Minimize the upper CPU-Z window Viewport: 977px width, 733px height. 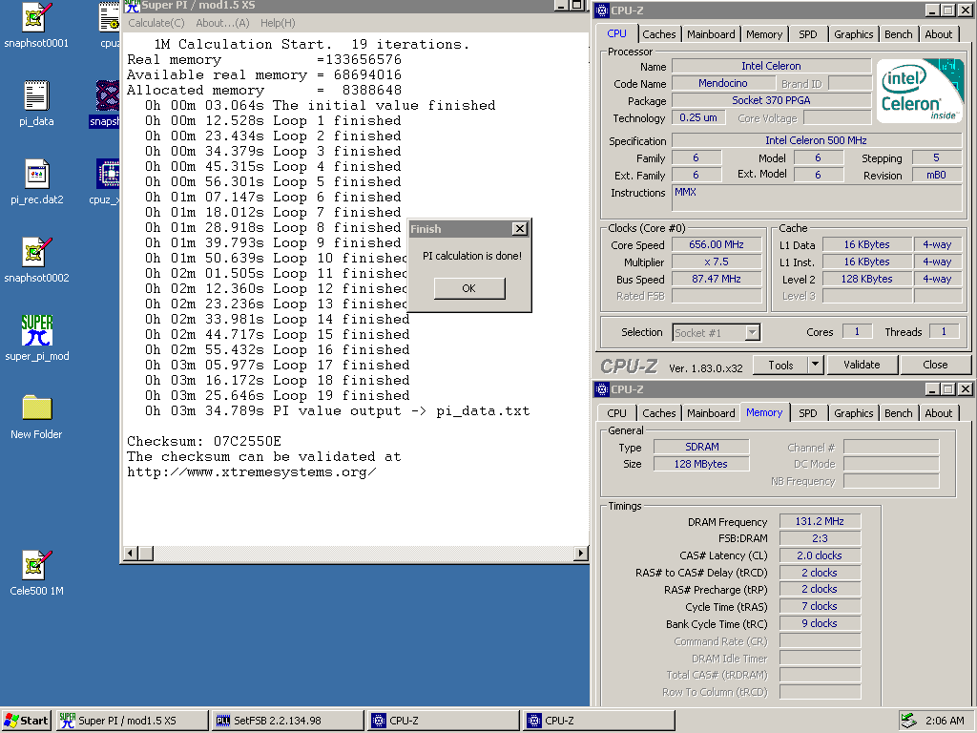(932, 10)
